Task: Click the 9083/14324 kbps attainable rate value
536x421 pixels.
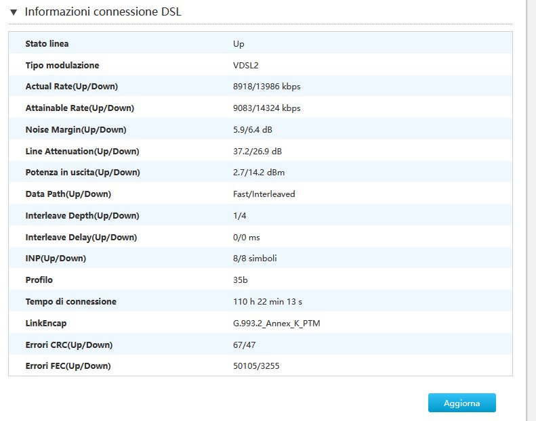Action: click(x=266, y=108)
